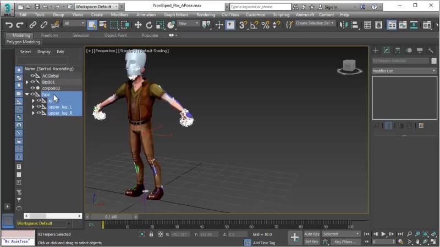Click the Set Key button
Viewport: 440px width, 247px height.
tap(312, 242)
